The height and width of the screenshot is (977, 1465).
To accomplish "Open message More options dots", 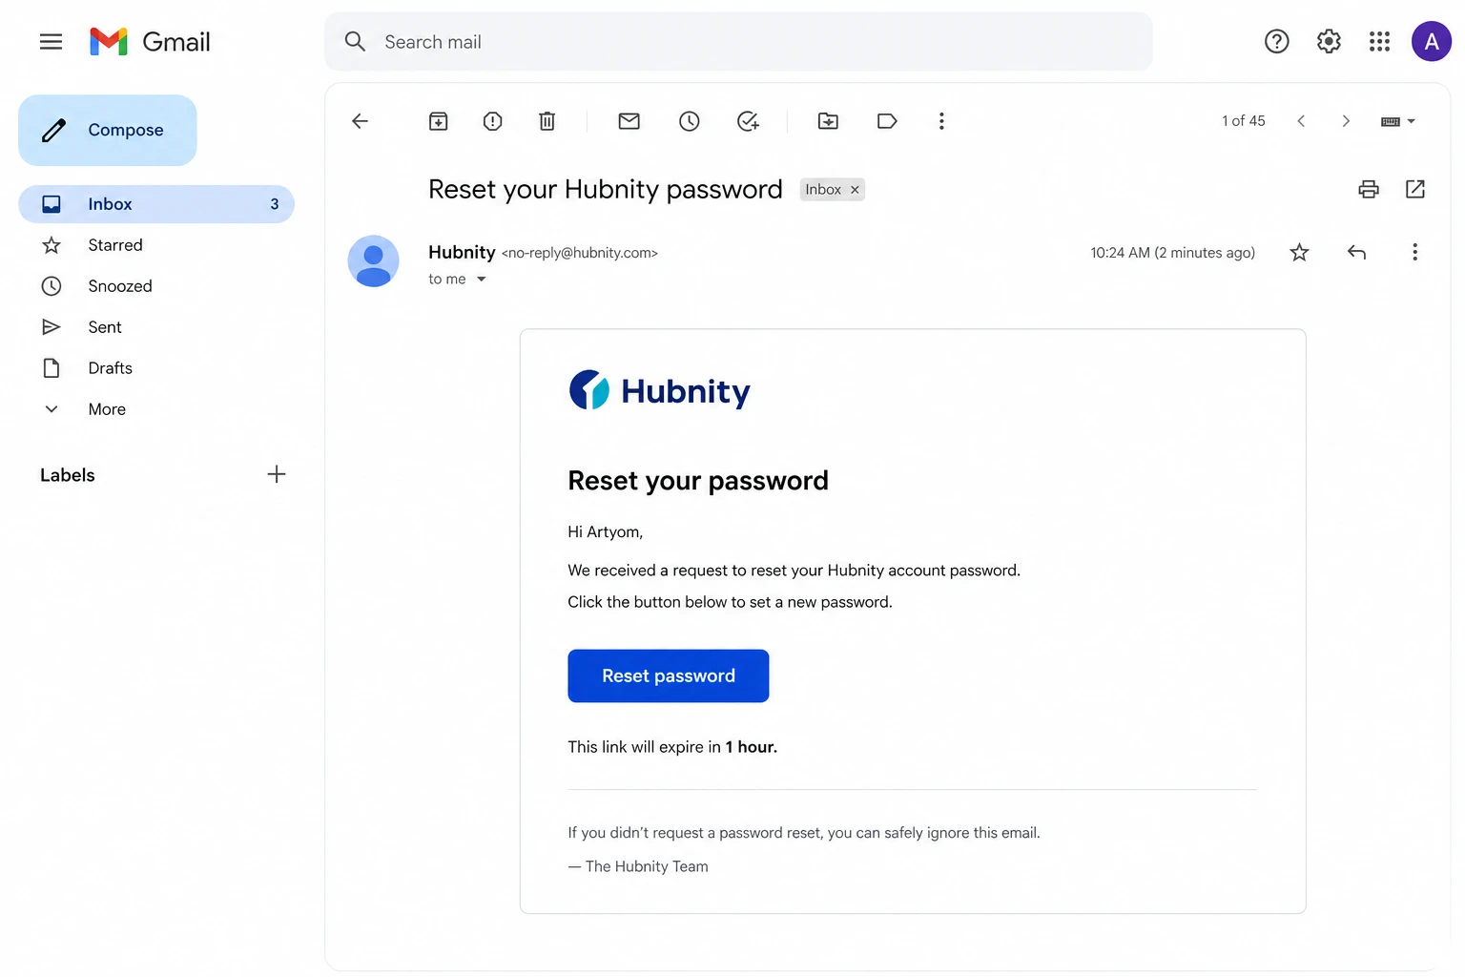I will [1414, 252].
